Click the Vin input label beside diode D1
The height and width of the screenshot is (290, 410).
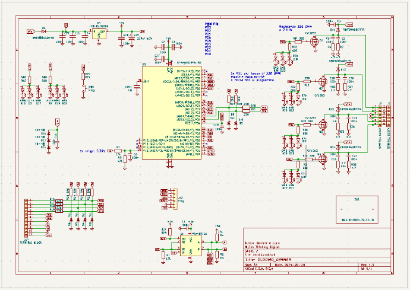click(30, 31)
